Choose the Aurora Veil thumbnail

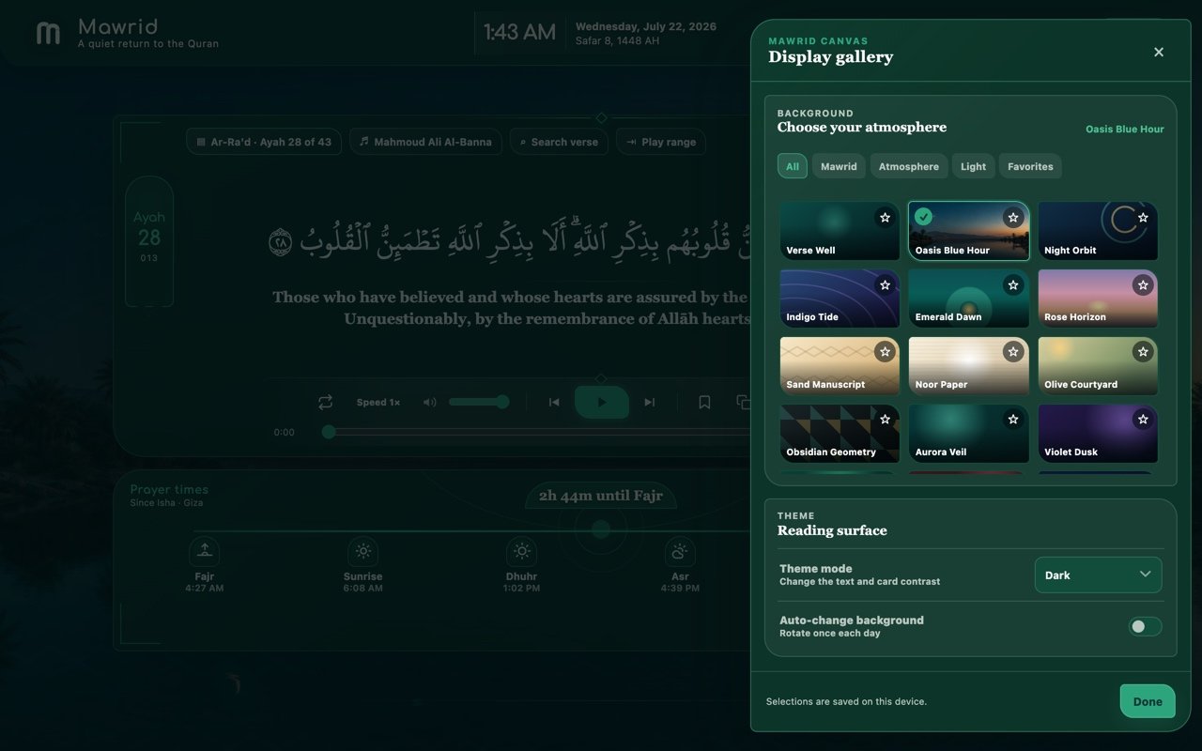[968, 434]
